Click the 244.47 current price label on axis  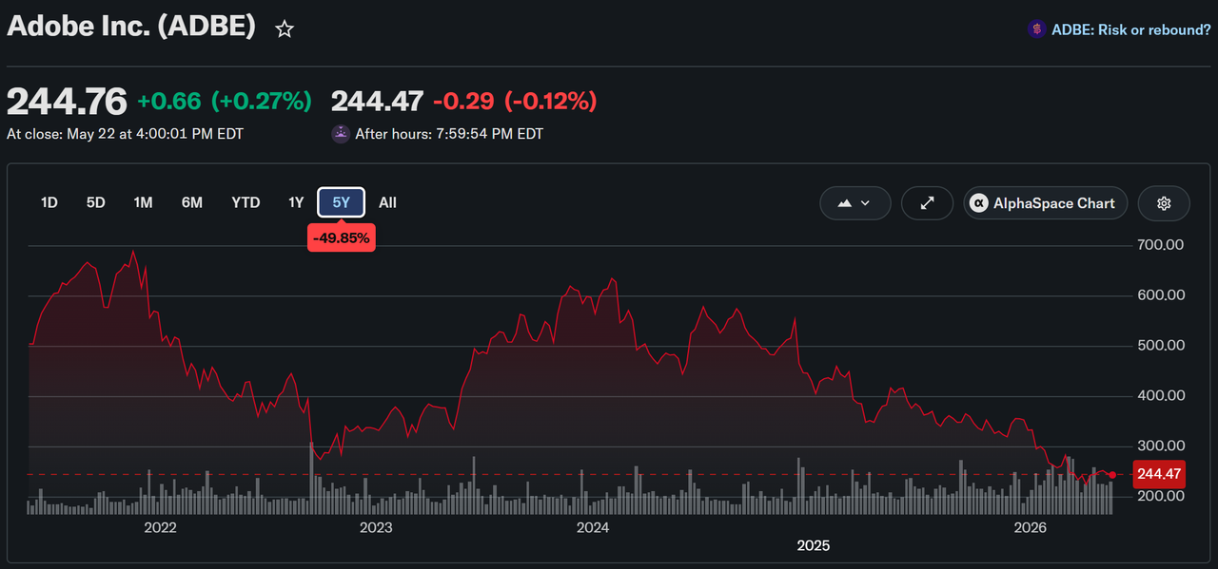click(x=1159, y=474)
